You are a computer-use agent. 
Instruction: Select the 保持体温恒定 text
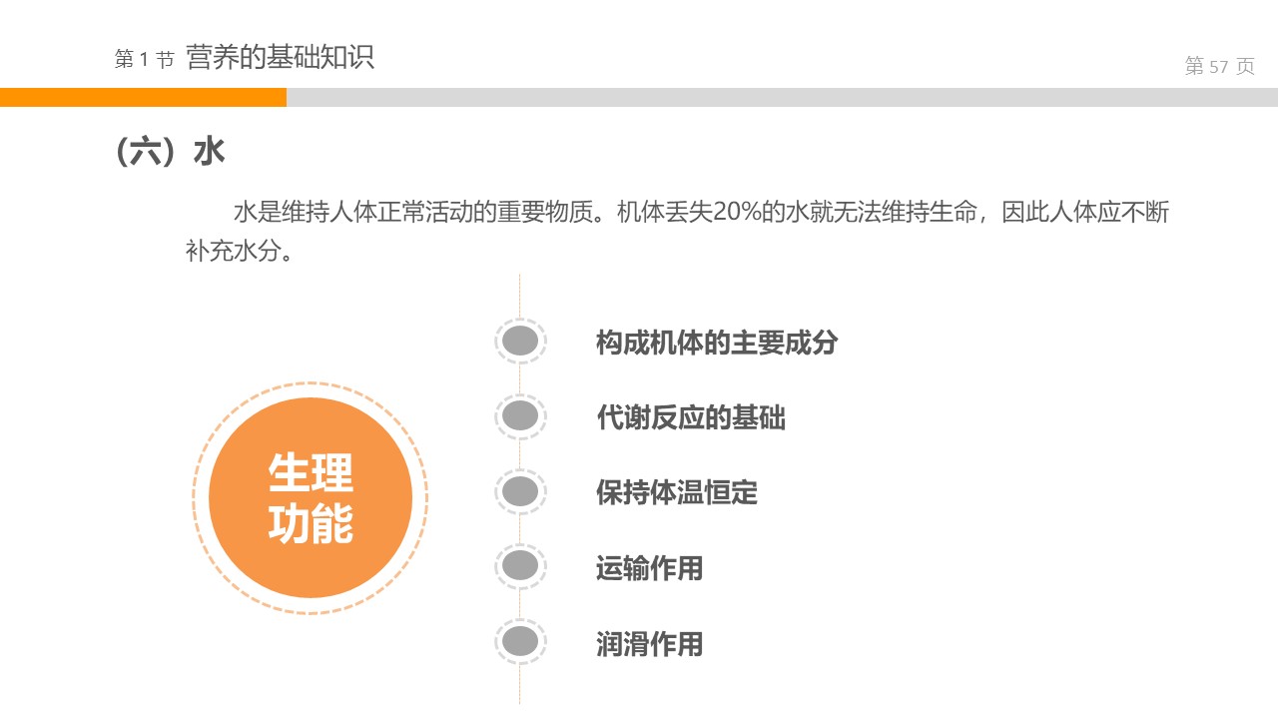676,492
